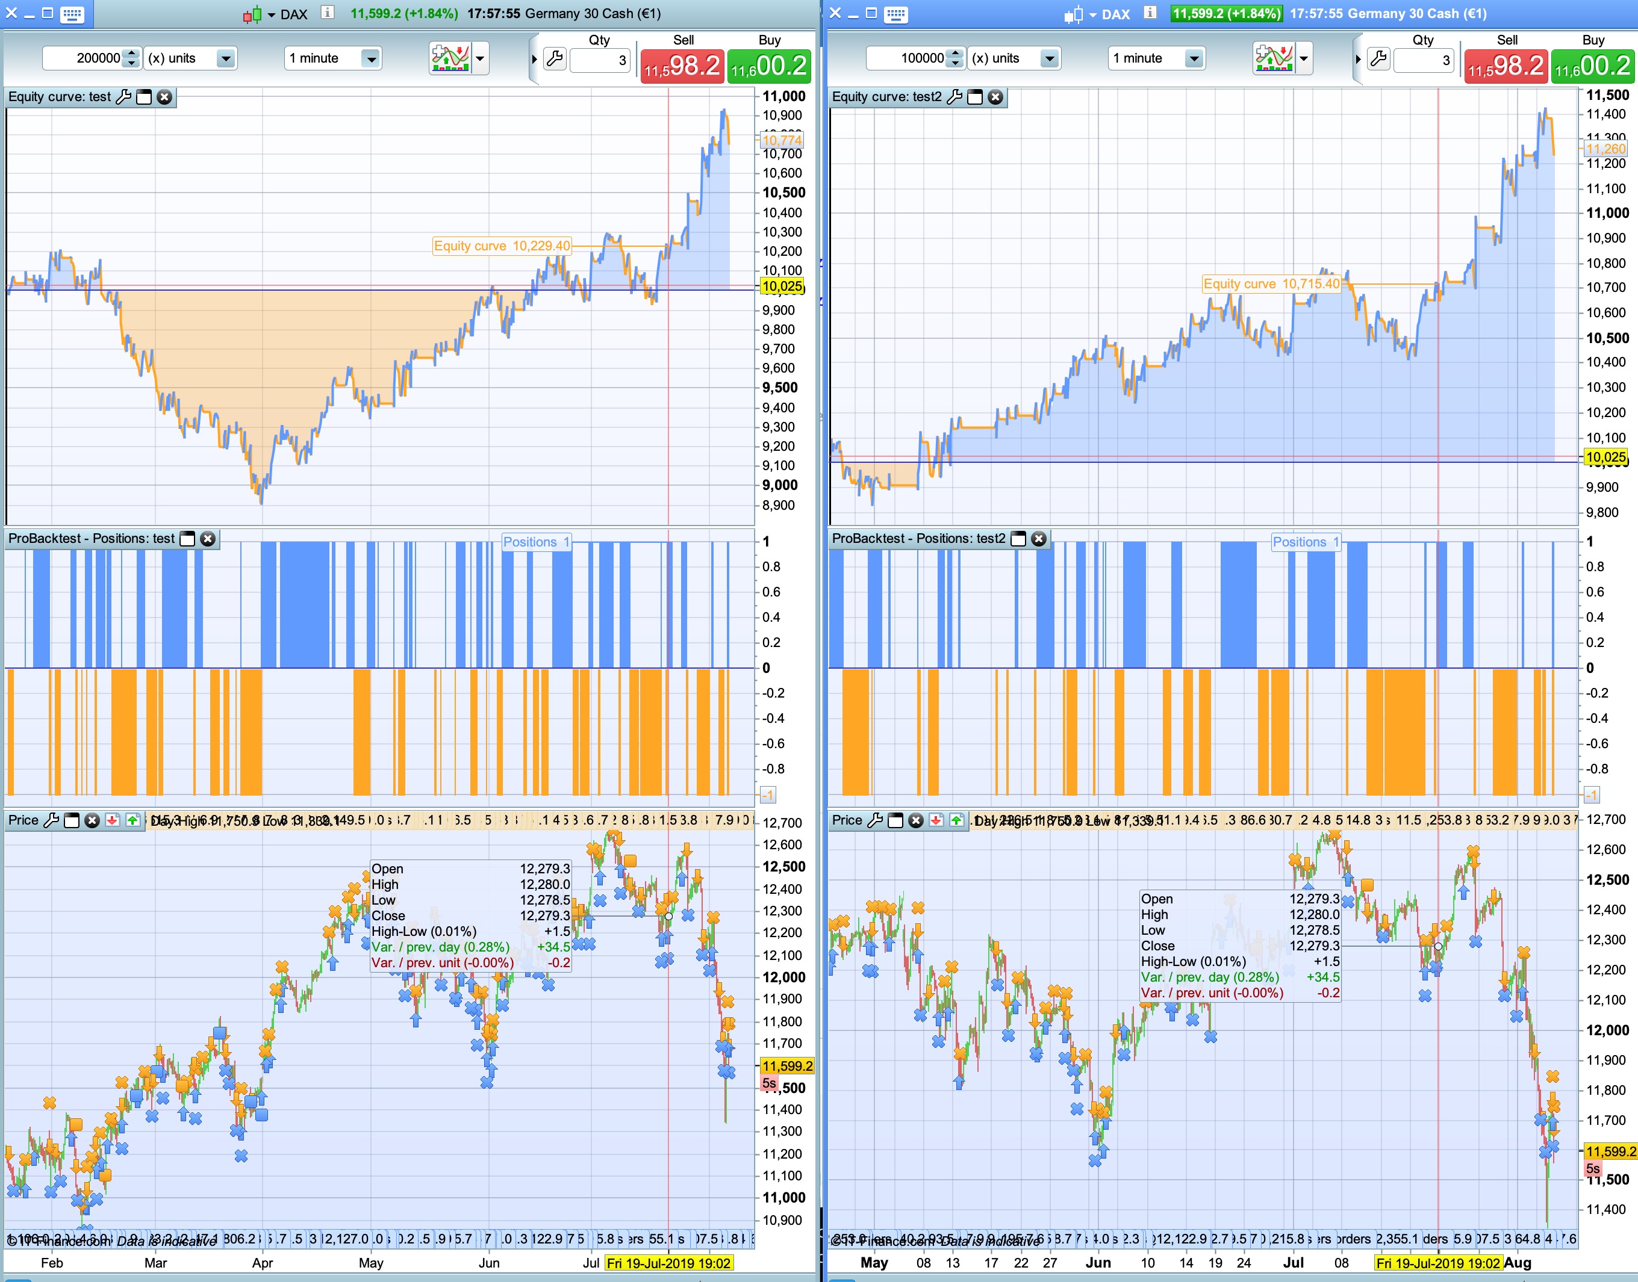Open the left DAX info icon
Viewport: 1638px width, 1282px height.
click(328, 13)
